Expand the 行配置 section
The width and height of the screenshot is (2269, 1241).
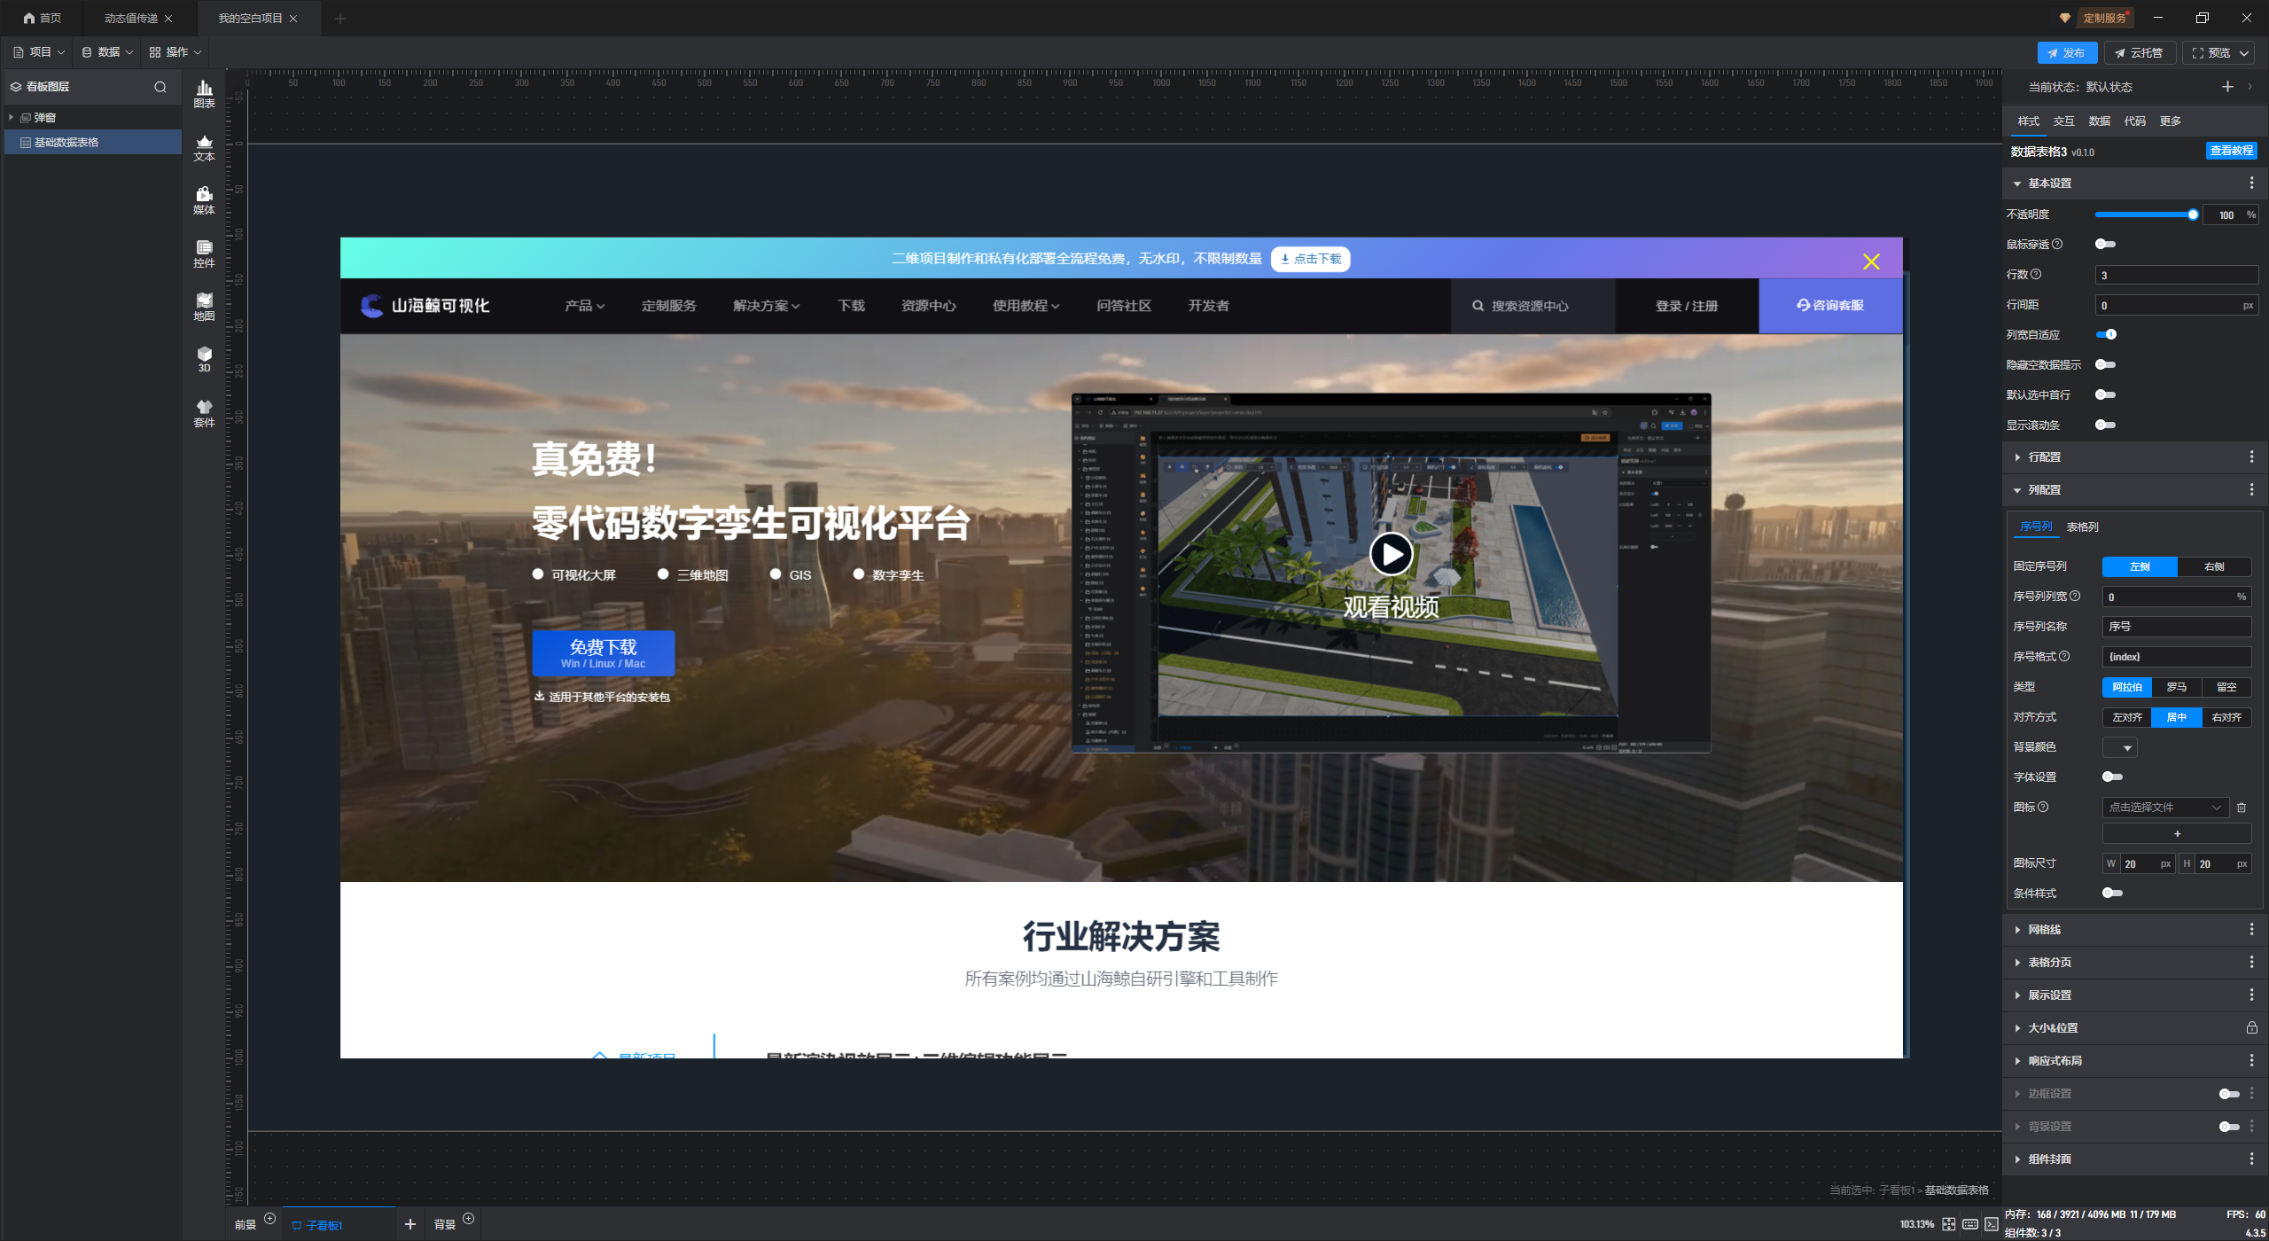(2044, 457)
